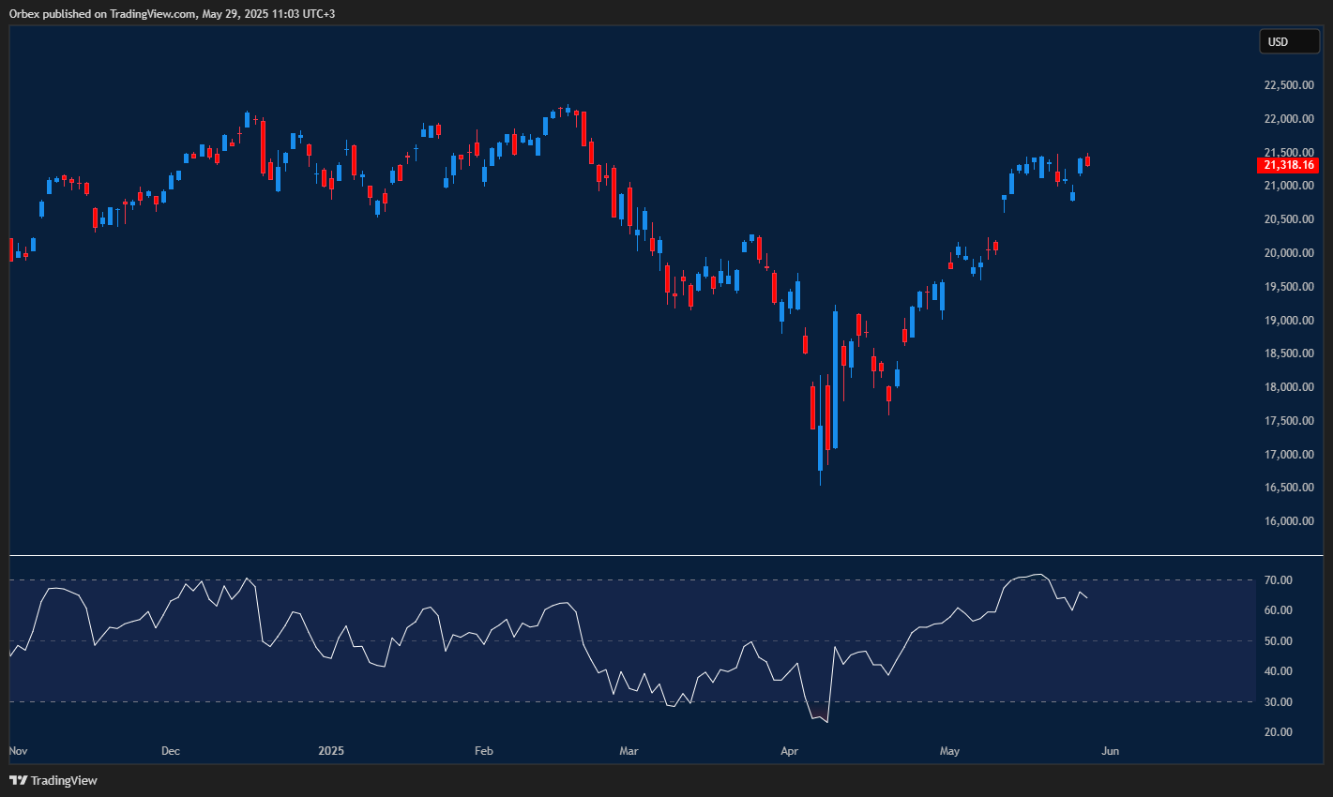Screen dimensions: 1333x797
Task: Select the Nov label on time axis
Action: pos(18,751)
